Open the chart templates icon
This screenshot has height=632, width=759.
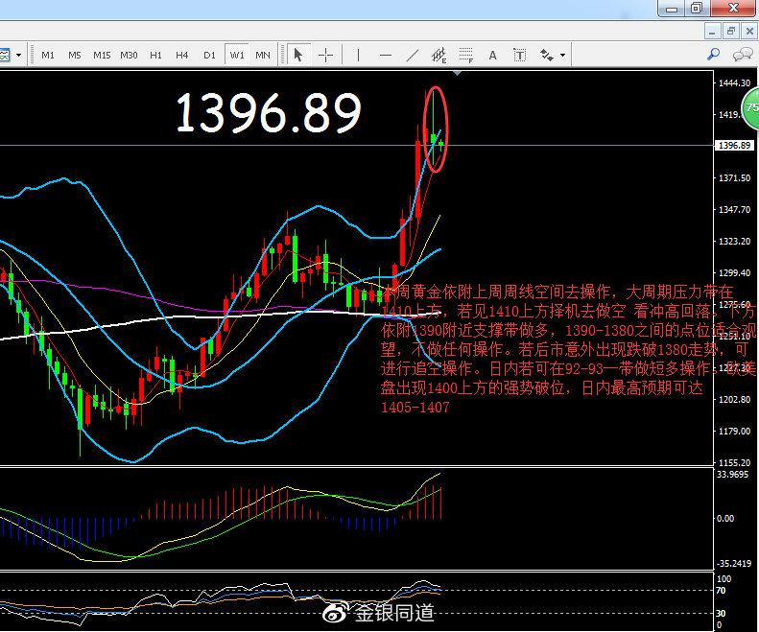click(5, 55)
